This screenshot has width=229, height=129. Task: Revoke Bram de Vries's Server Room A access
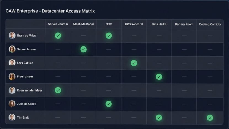pyautogui.click(x=58, y=36)
